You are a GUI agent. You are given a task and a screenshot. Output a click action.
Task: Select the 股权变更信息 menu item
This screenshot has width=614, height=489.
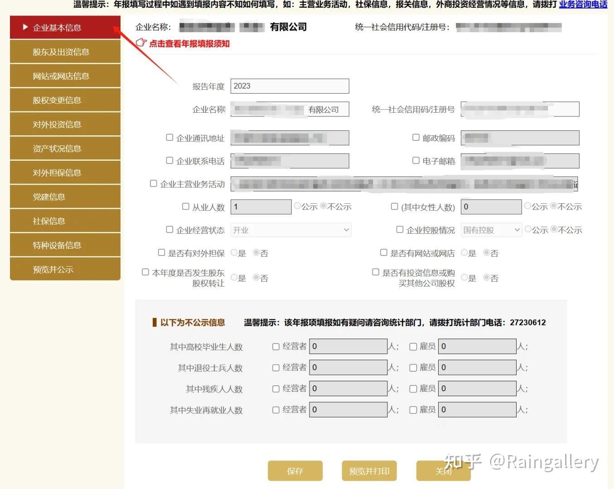click(65, 100)
